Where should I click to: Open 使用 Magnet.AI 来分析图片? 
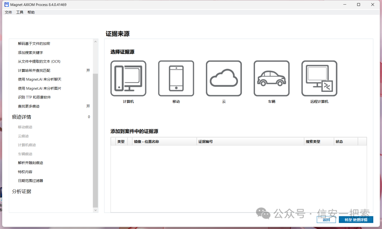click(40, 88)
